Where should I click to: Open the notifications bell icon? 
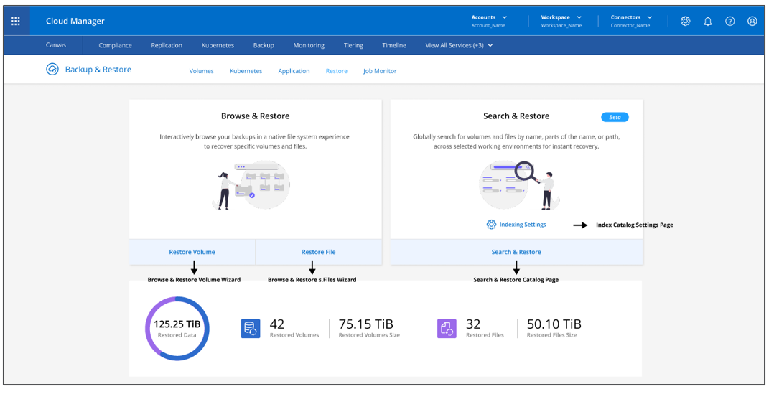[x=708, y=22]
